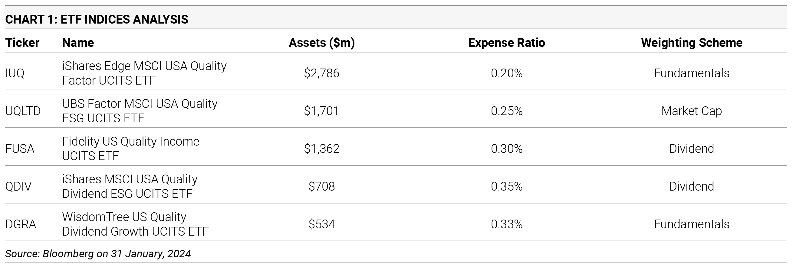Select the DGRA ticker cell
Image resolution: width=796 pixels, height=267 pixels.
tap(21, 224)
